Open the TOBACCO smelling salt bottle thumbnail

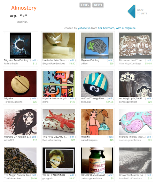click(x=97, y=160)
